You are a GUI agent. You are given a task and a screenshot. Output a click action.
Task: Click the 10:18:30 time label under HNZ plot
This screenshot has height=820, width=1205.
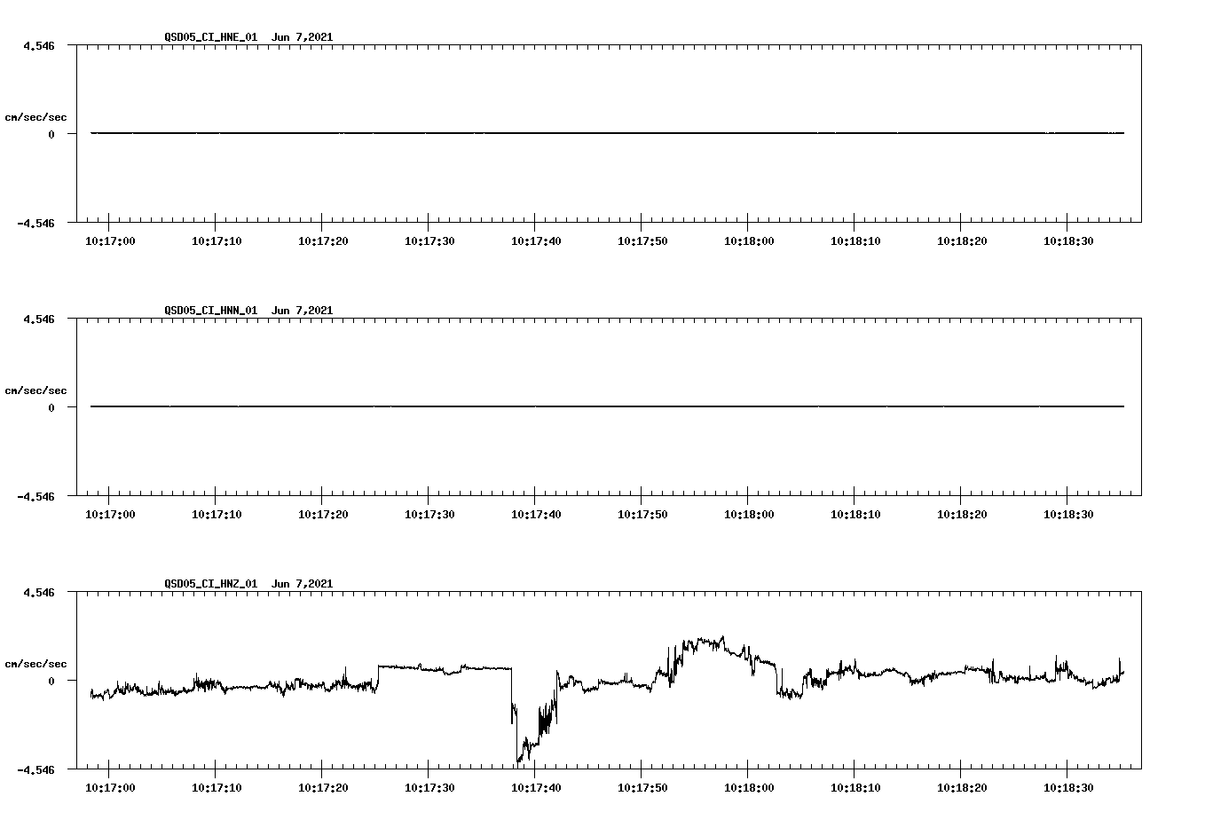(x=1068, y=788)
